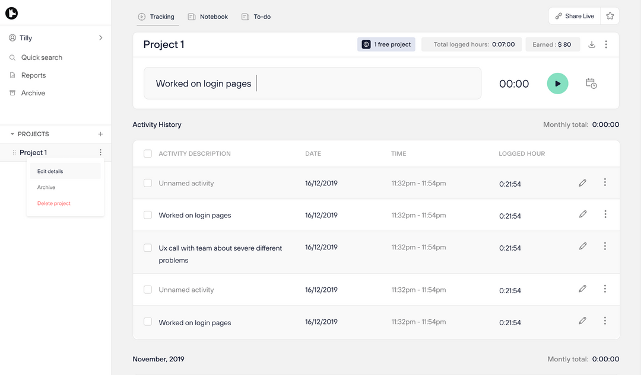Add a new project with the plus icon
The image size is (641, 375).
[100, 134]
